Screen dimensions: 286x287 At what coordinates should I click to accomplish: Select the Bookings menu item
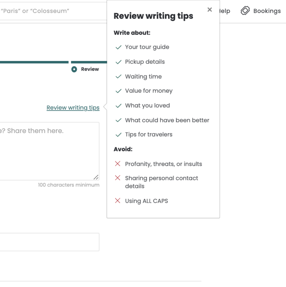pos(267,11)
